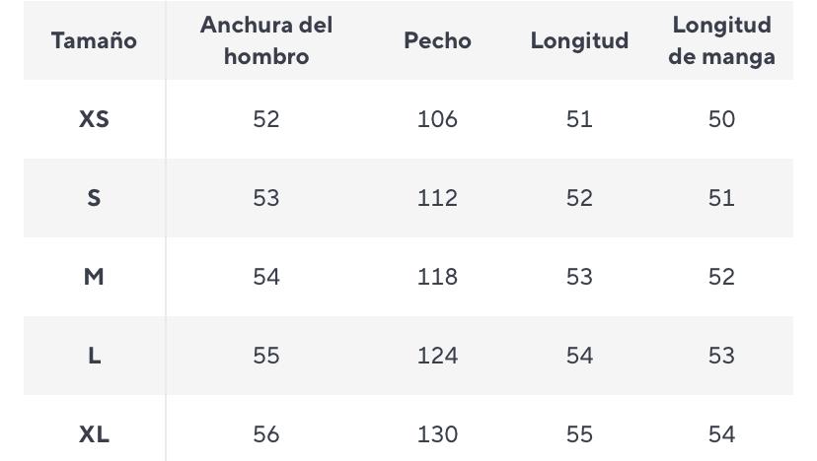Click the Tamaño column header

tap(94, 40)
